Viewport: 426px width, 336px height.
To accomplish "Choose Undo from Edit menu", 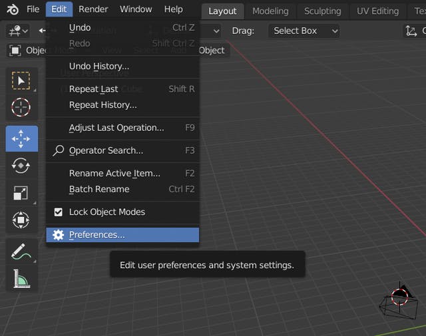I will click(x=122, y=27).
